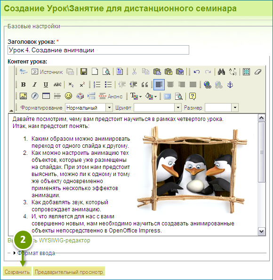Click the Предварительный просмотр button

[x=69, y=272]
